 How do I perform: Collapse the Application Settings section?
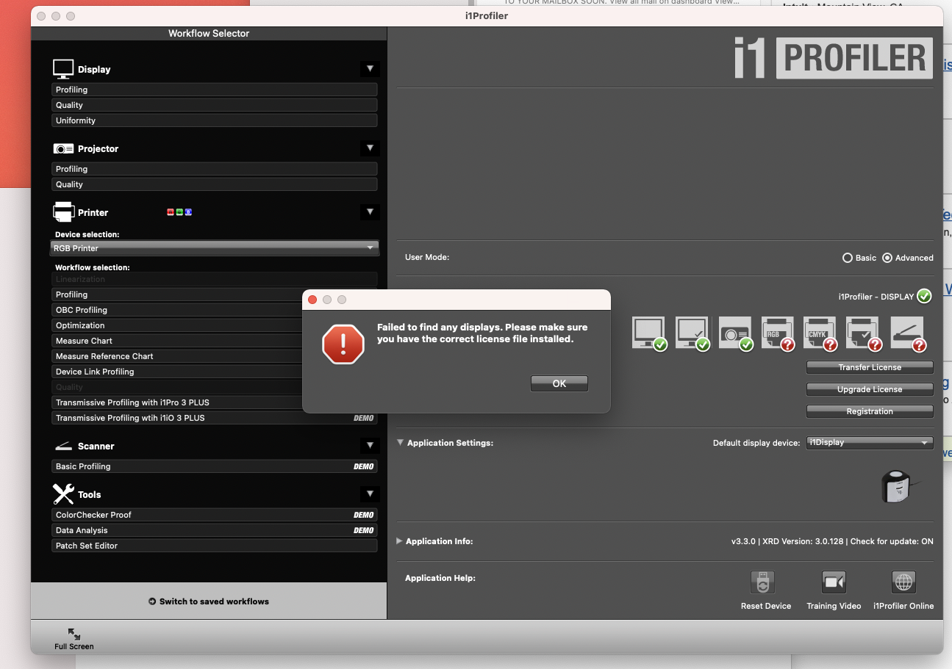tap(401, 443)
